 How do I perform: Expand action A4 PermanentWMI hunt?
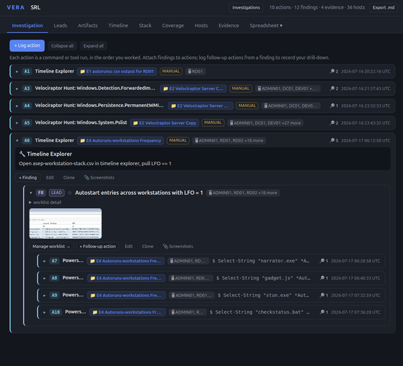coord(17,106)
